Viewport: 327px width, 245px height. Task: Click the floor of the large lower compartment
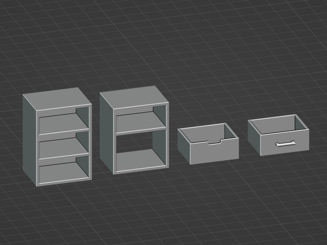tap(141, 160)
